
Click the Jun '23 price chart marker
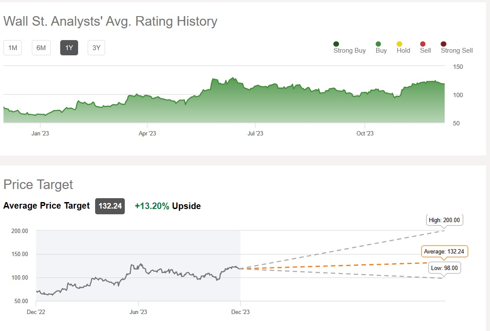[x=138, y=312]
